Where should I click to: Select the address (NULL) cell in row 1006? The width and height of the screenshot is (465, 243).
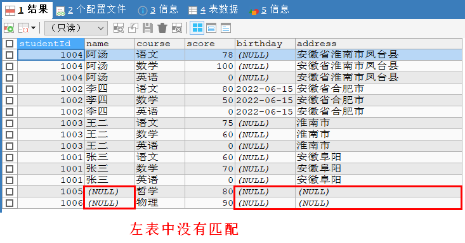coord(379,203)
